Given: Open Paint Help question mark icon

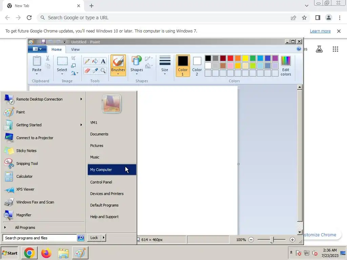Looking at the screenshot, I should [299, 49].
